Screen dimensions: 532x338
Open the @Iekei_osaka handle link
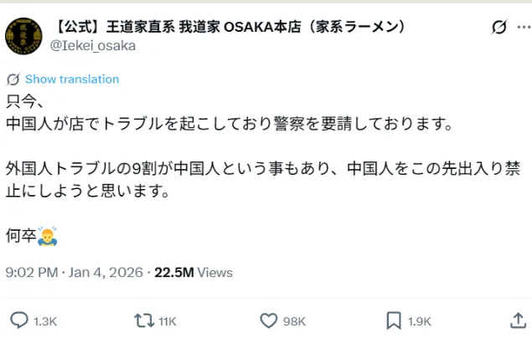tap(93, 45)
